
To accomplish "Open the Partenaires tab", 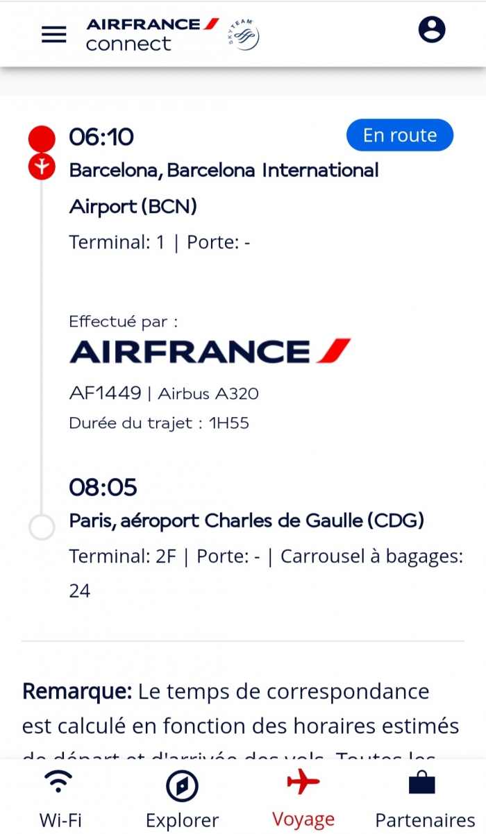I will 425,798.
